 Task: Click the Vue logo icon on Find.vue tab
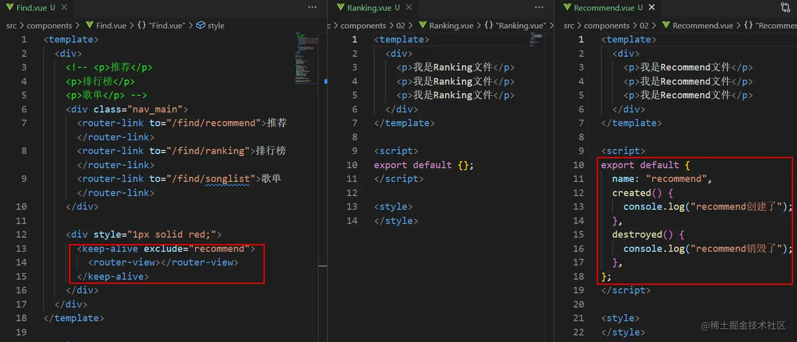coord(9,7)
